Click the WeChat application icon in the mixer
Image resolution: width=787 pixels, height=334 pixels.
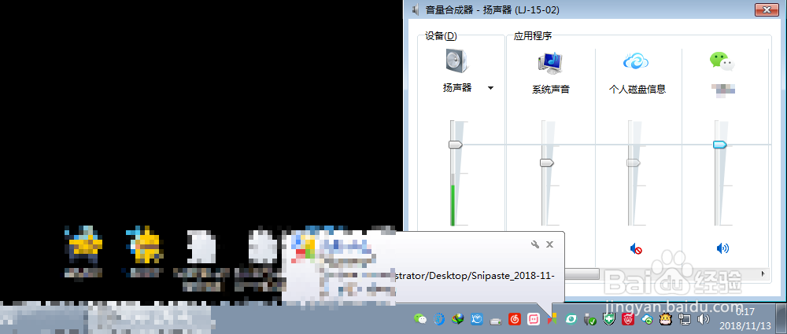tap(722, 61)
